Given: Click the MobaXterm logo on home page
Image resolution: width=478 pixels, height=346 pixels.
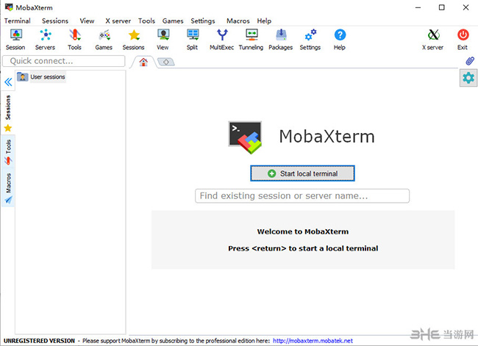Looking at the screenshot, I should tap(246, 137).
